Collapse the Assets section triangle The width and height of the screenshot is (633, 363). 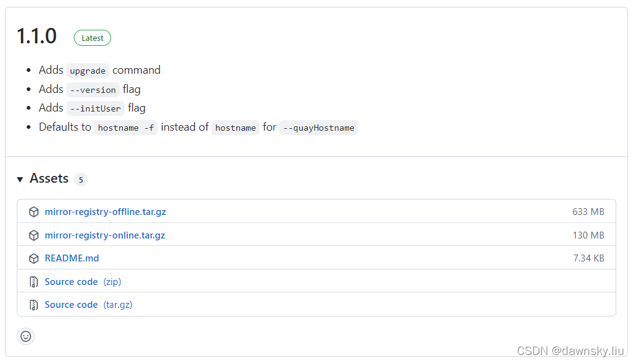point(20,179)
